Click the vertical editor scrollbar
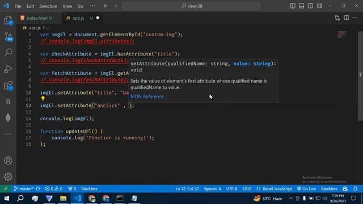This screenshot has height=204, width=363. 360,76
